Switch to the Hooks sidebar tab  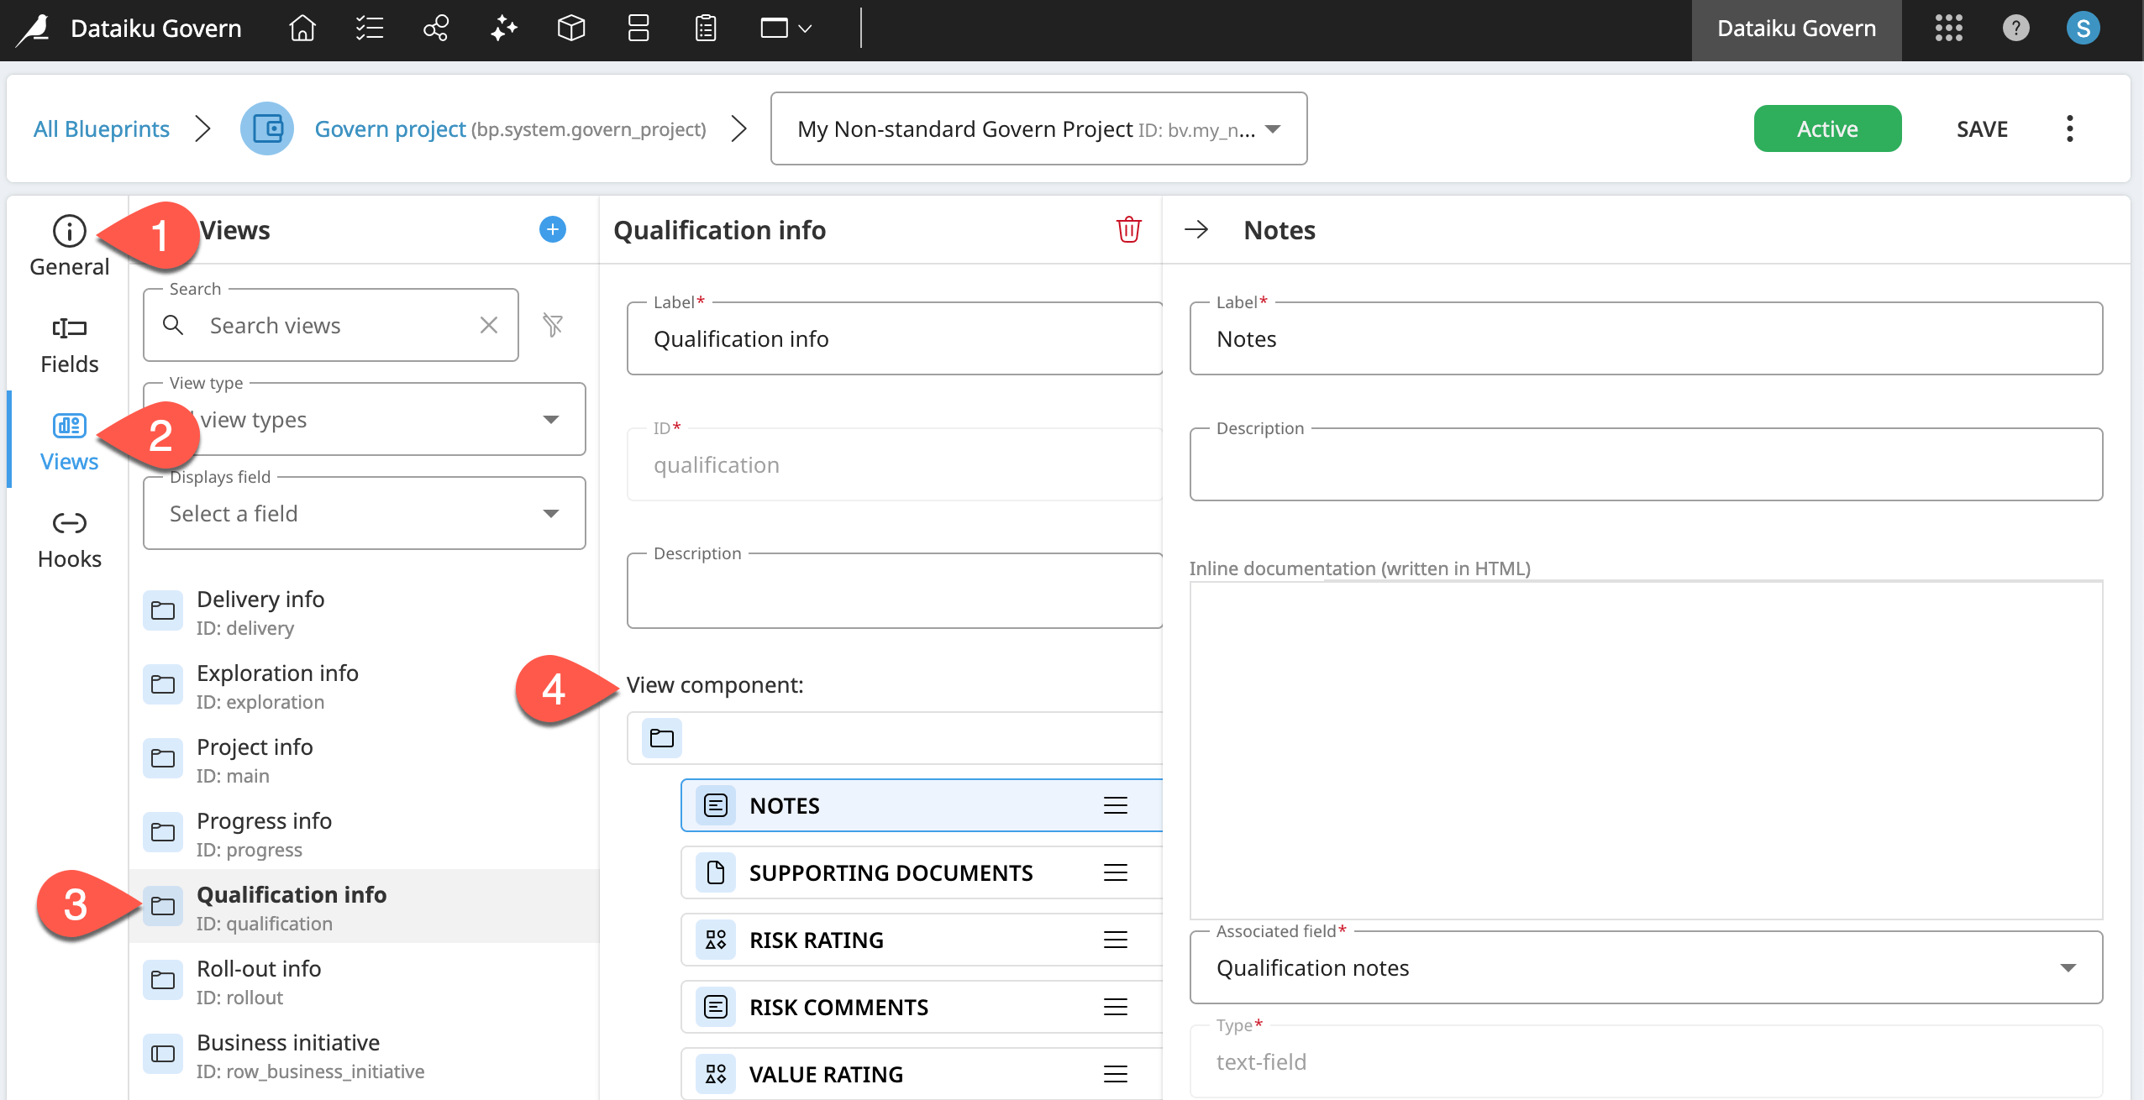(69, 536)
